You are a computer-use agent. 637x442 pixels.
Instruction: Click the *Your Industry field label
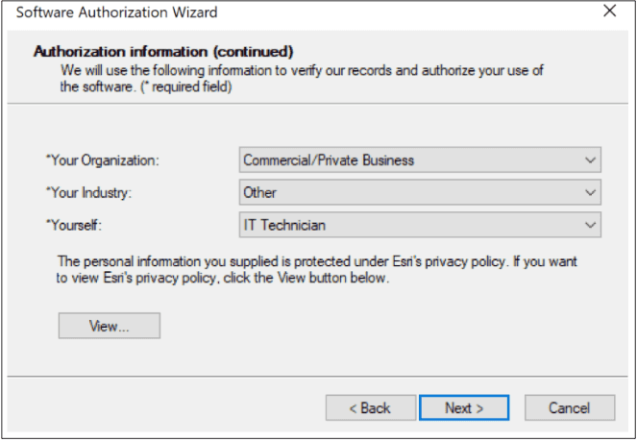[x=87, y=192]
